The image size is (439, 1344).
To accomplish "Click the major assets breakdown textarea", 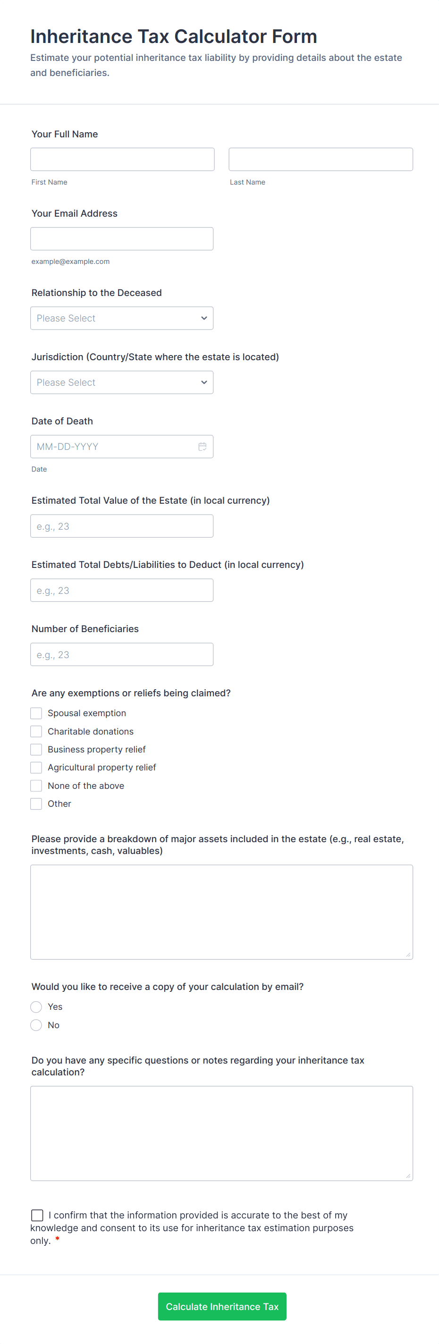I will click(221, 912).
